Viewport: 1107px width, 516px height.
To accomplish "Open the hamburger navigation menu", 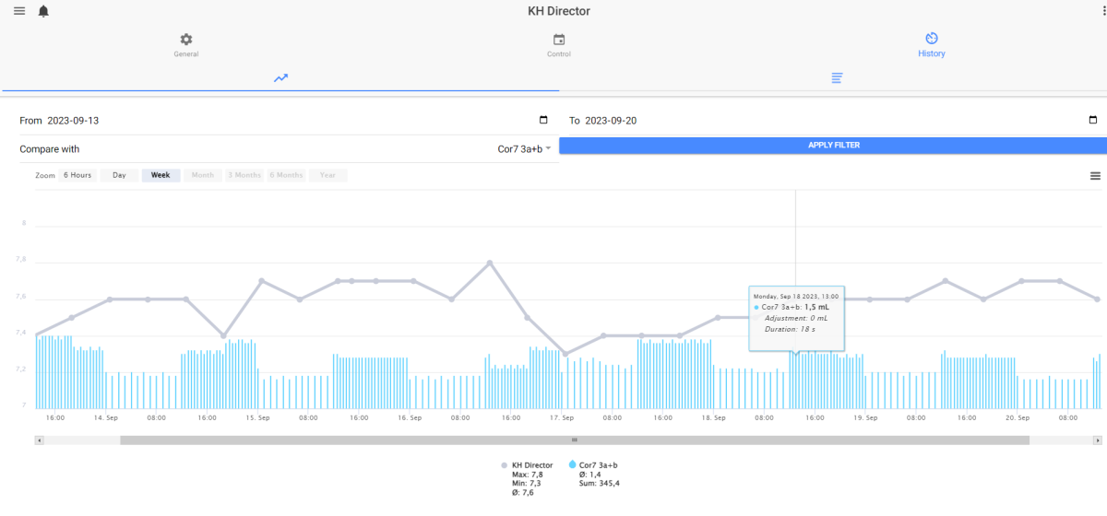I will [x=19, y=11].
